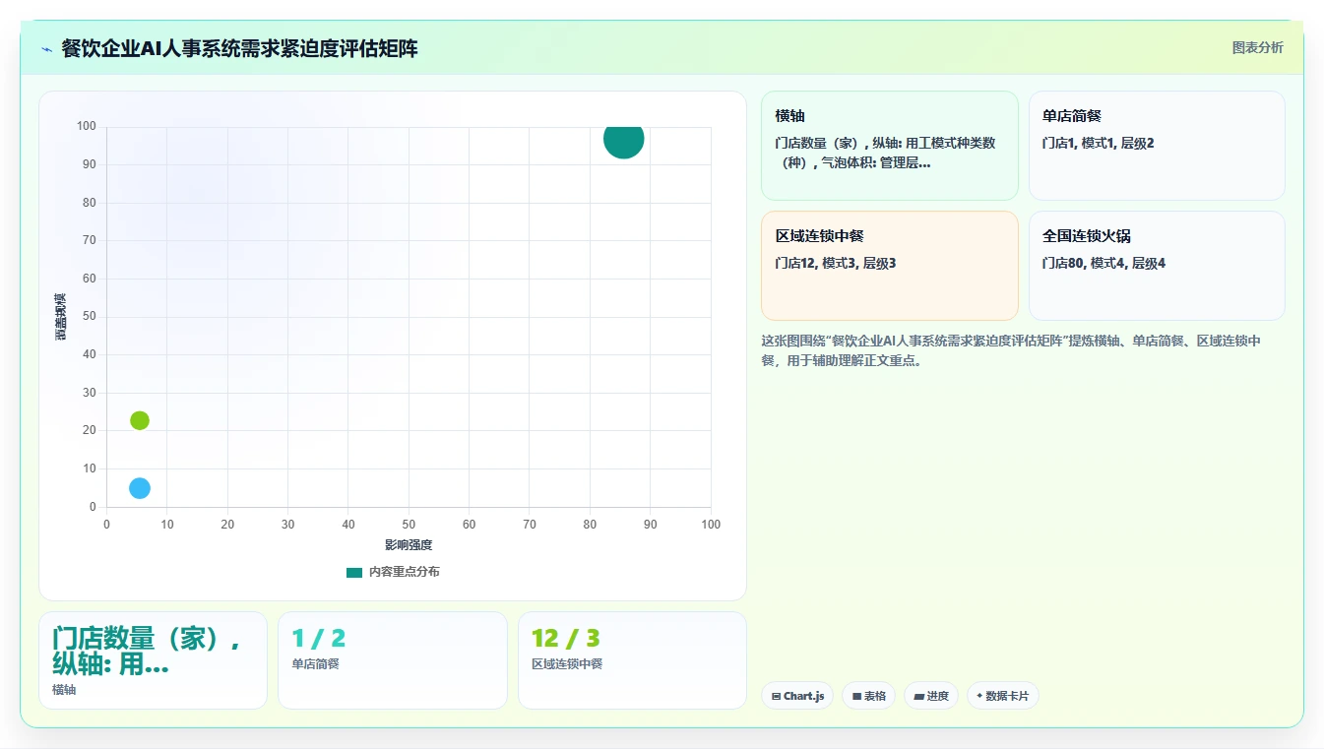Click the 覆盖规模 y-axis title
Viewport: 1324px width, 749px height.
click(x=61, y=317)
